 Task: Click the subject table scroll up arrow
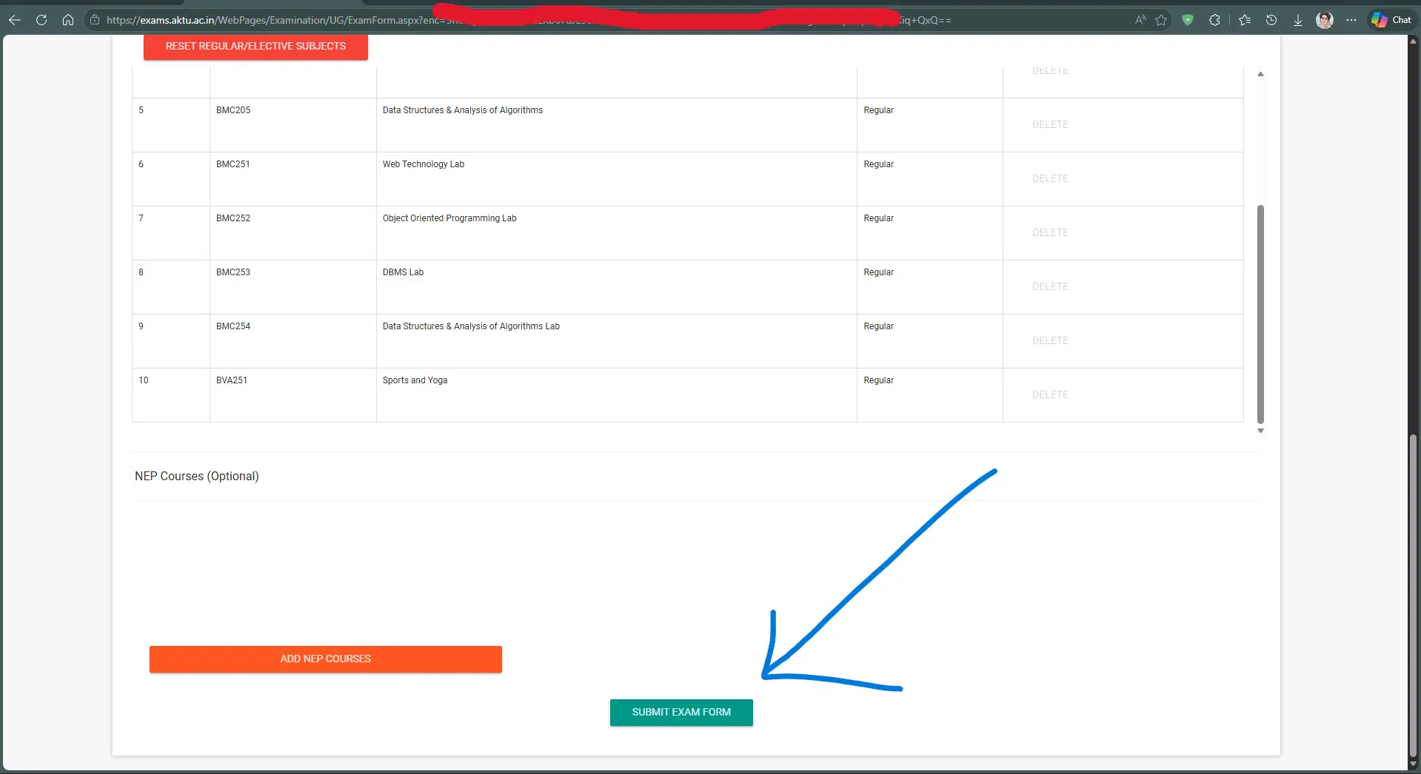coord(1260,74)
